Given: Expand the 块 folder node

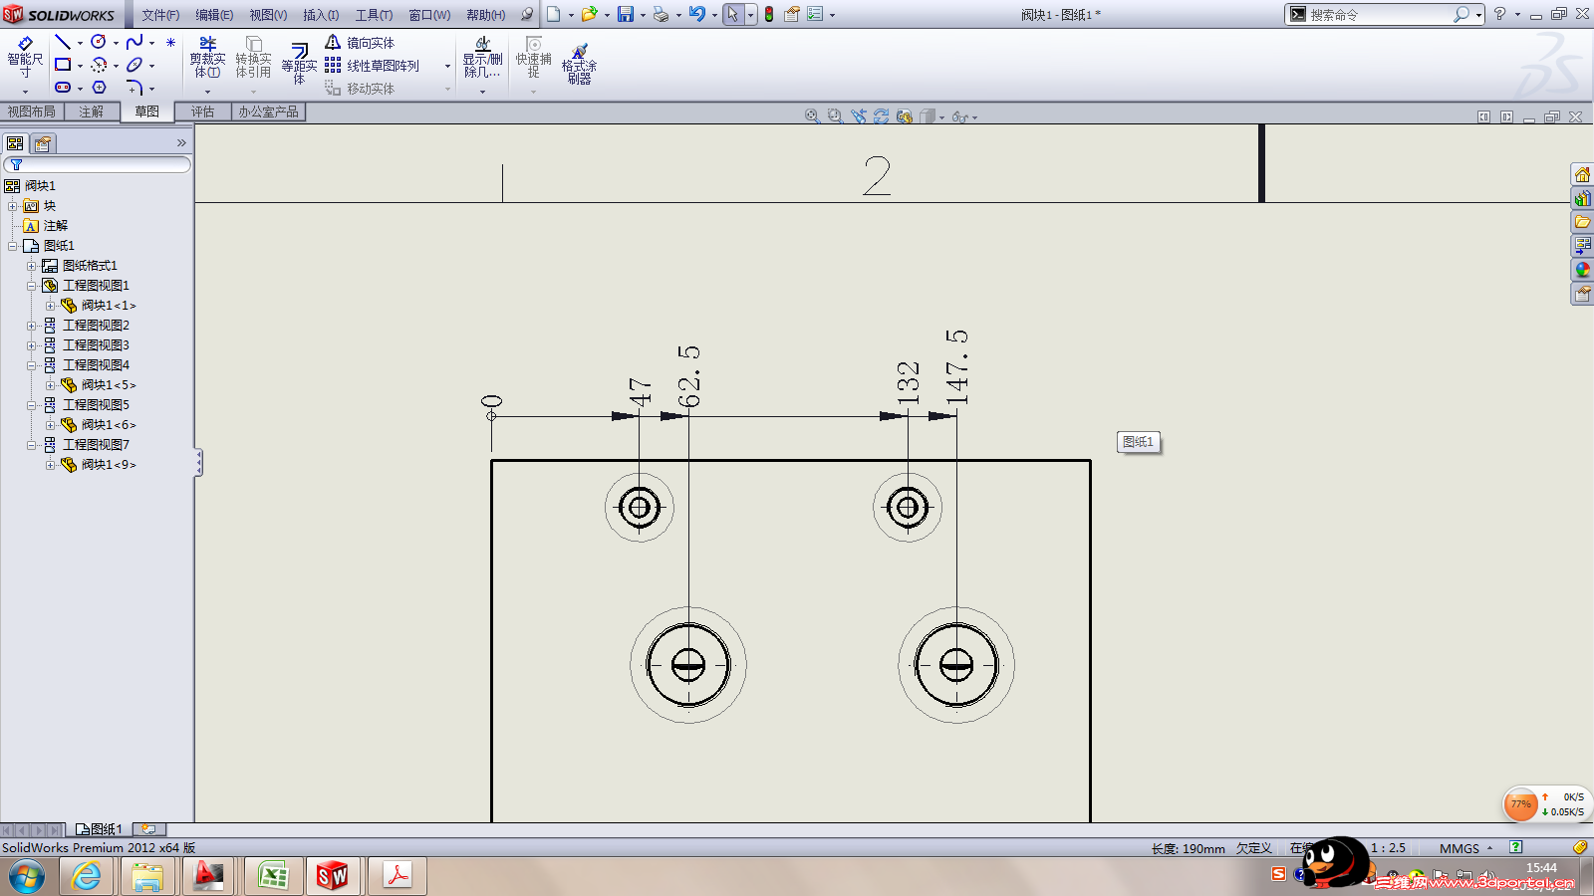Looking at the screenshot, I should tap(13, 206).
